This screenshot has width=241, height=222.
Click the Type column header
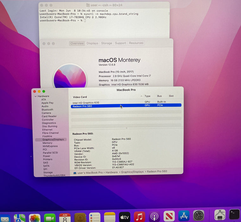[147, 96]
